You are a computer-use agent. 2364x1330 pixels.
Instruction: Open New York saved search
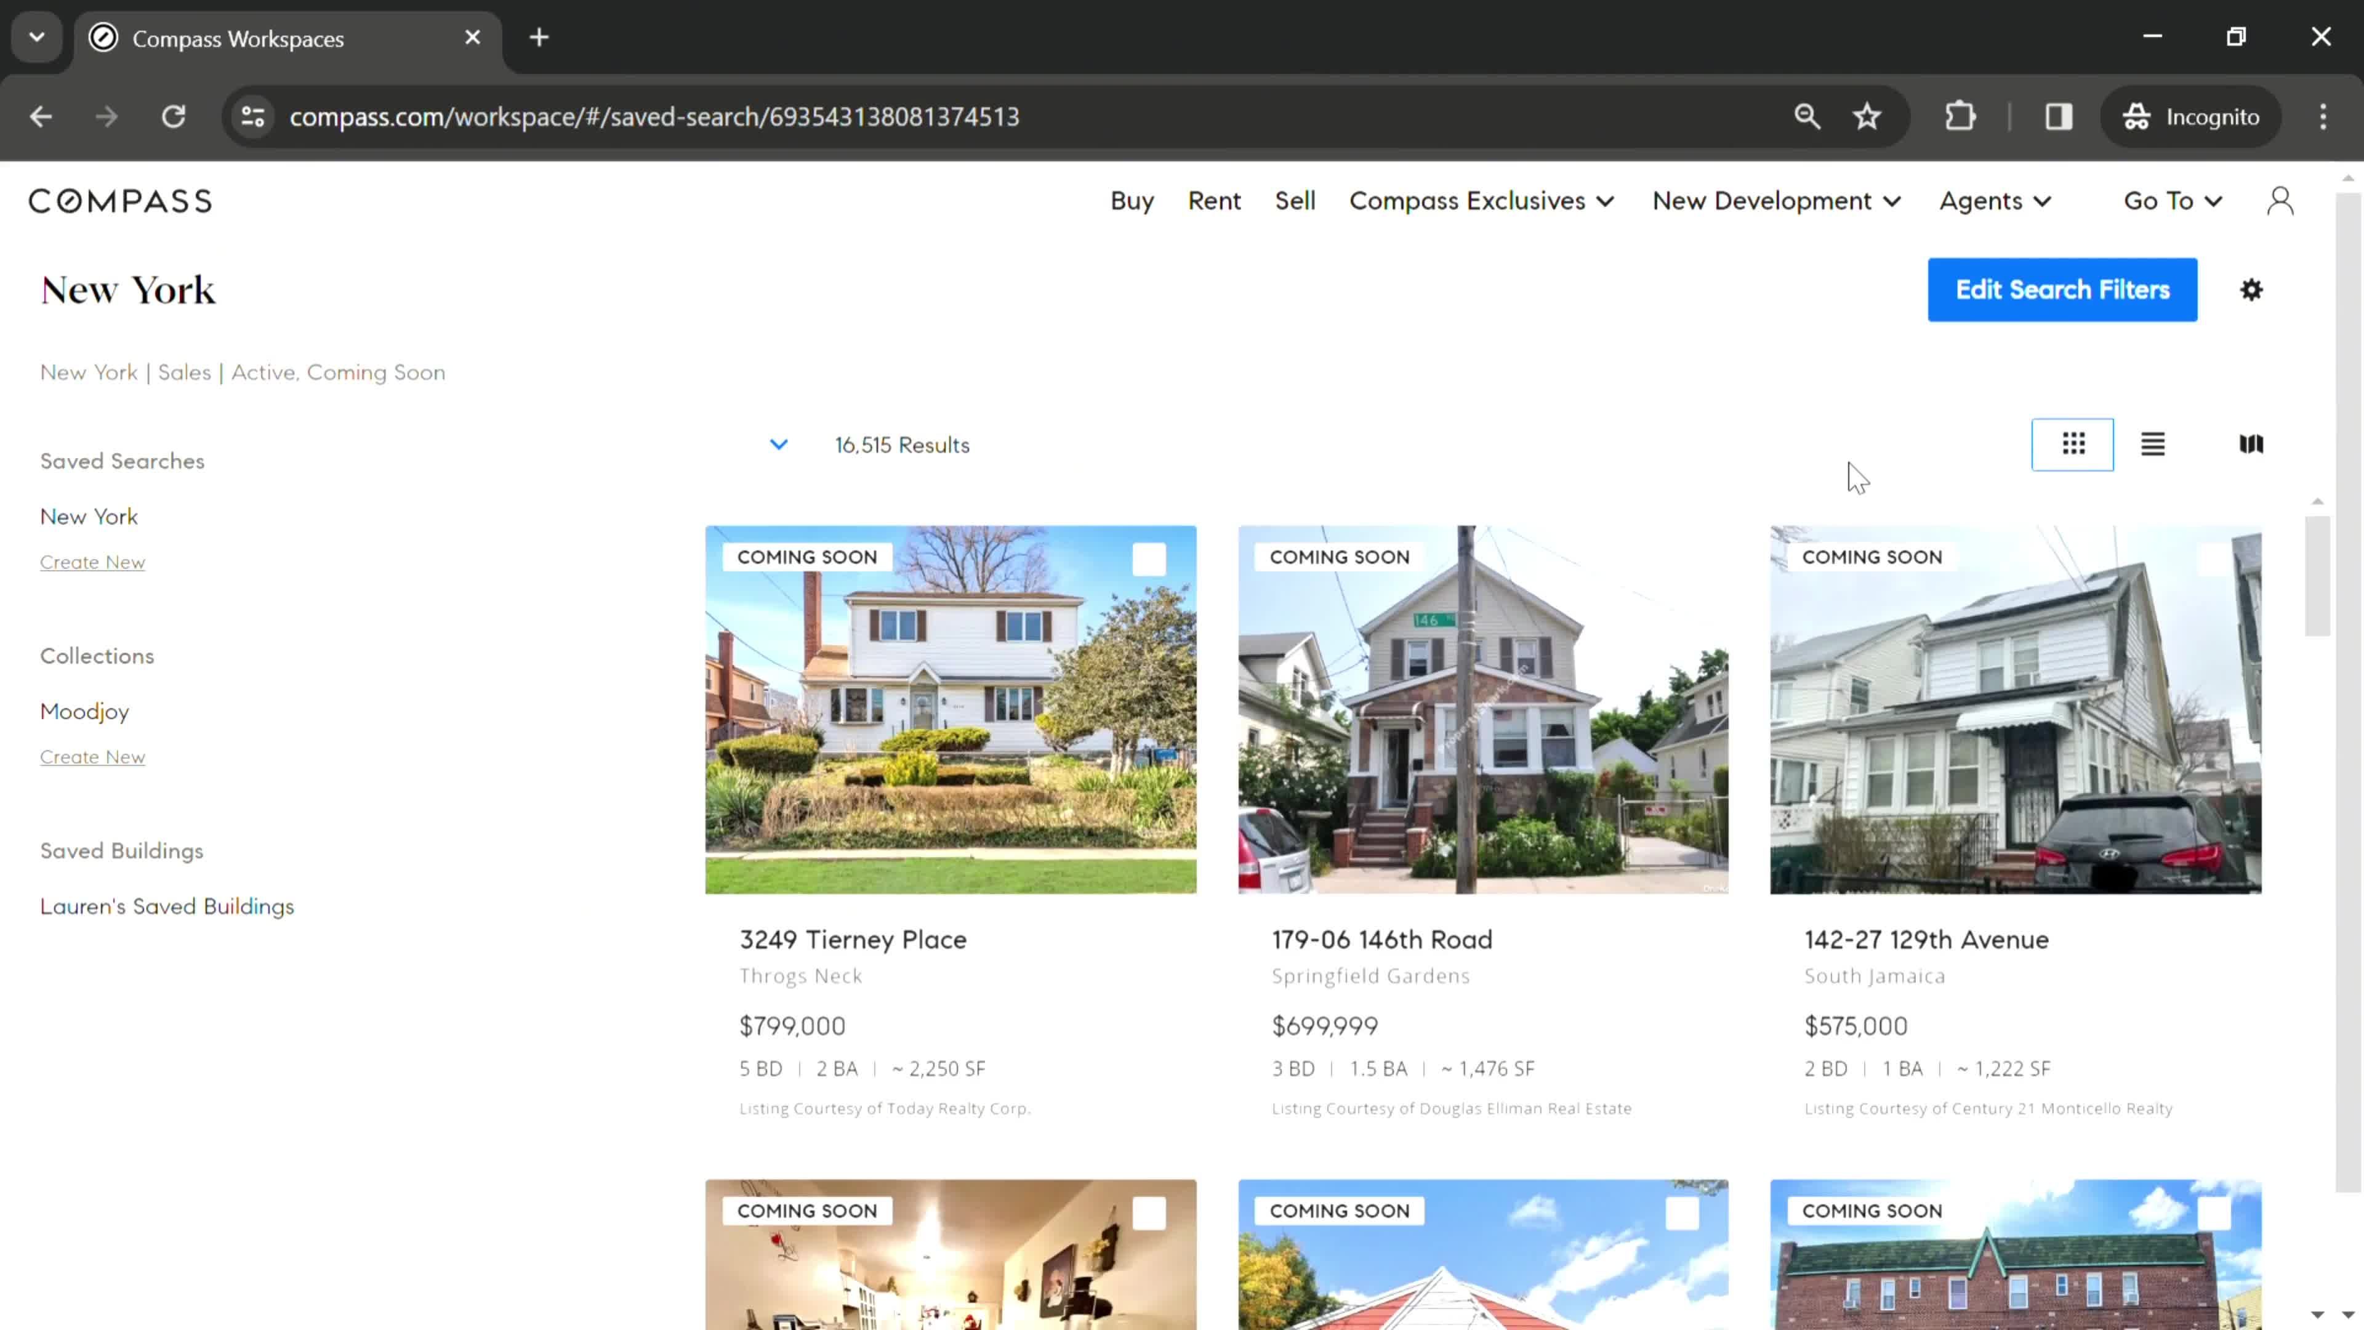(x=89, y=517)
